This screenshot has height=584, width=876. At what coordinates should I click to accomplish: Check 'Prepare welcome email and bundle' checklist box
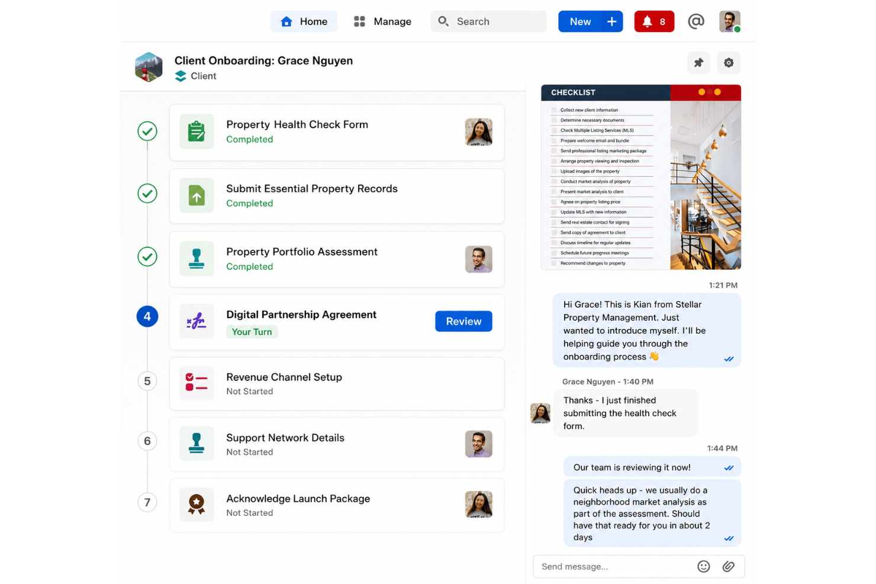(554, 141)
